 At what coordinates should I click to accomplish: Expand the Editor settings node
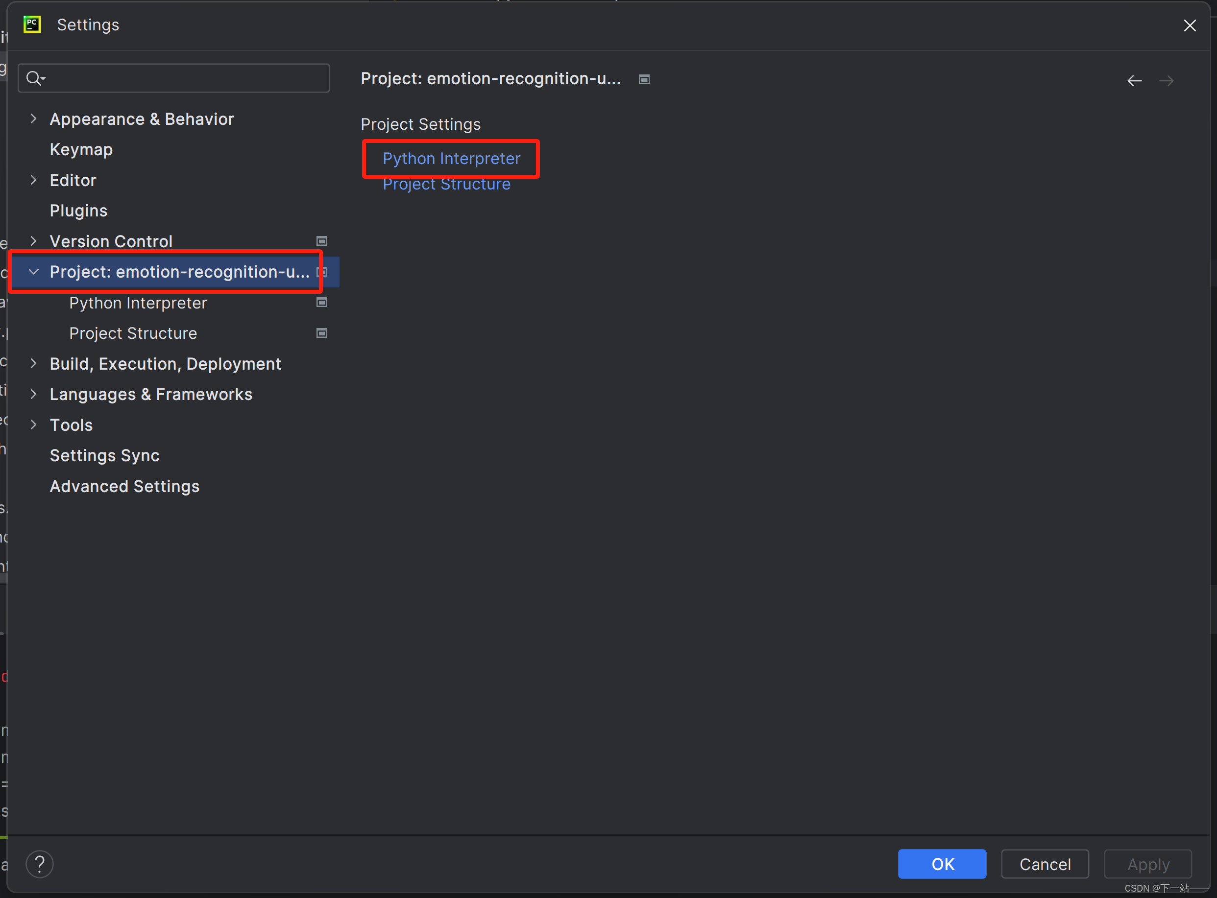point(34,180)
